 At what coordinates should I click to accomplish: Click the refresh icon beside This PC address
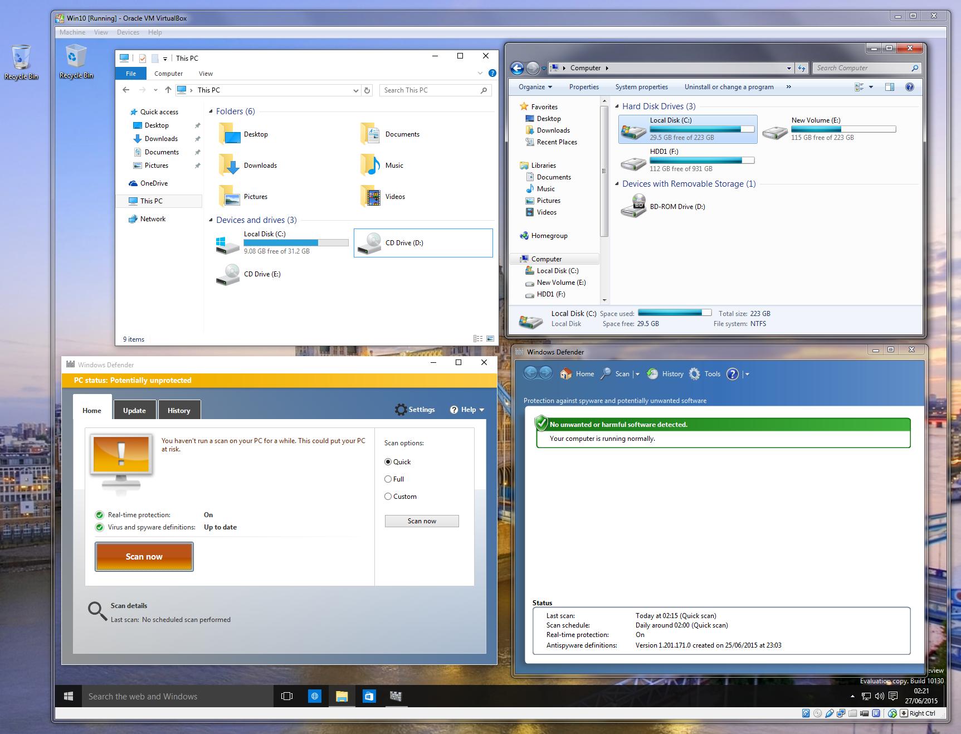(367, 90)
